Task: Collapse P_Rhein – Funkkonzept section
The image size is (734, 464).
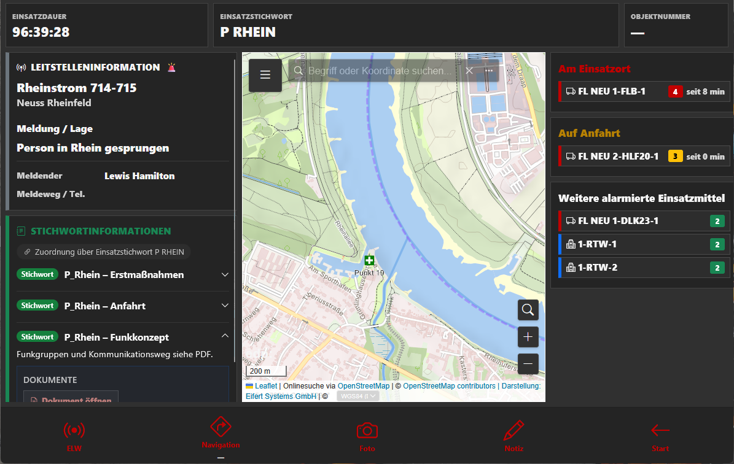Action: 225,336
